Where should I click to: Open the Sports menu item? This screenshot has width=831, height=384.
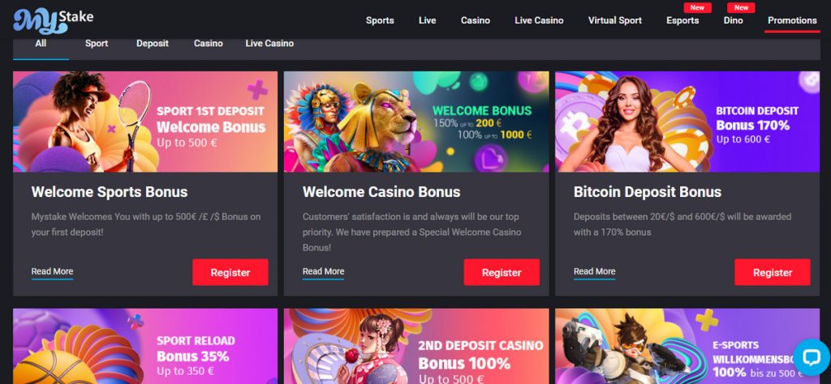(380, 20)
